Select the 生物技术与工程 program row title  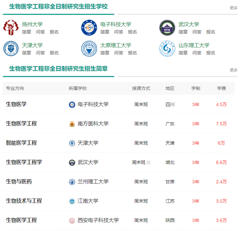24,201
